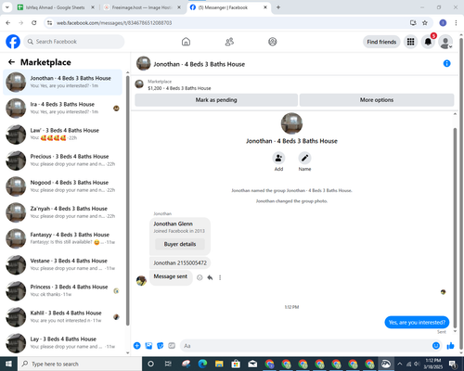The width and height of the screenshot is (464, 371).
Task: Click the conversation list scrollbar
Action: pyautogui.click(x=127, y=201)
